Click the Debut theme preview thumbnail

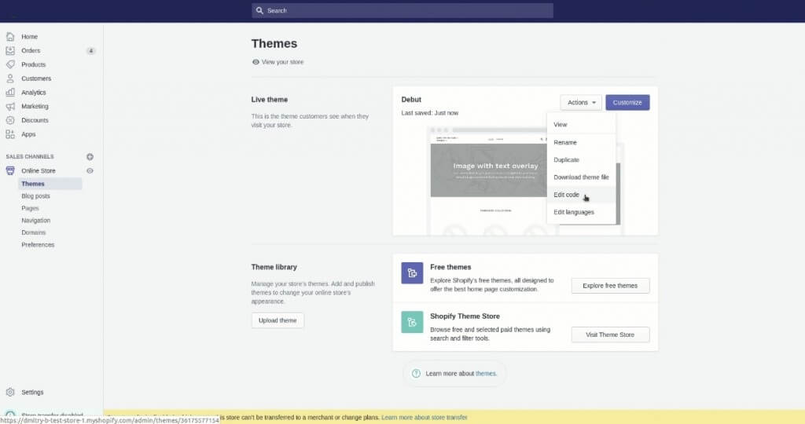point(487,181)
